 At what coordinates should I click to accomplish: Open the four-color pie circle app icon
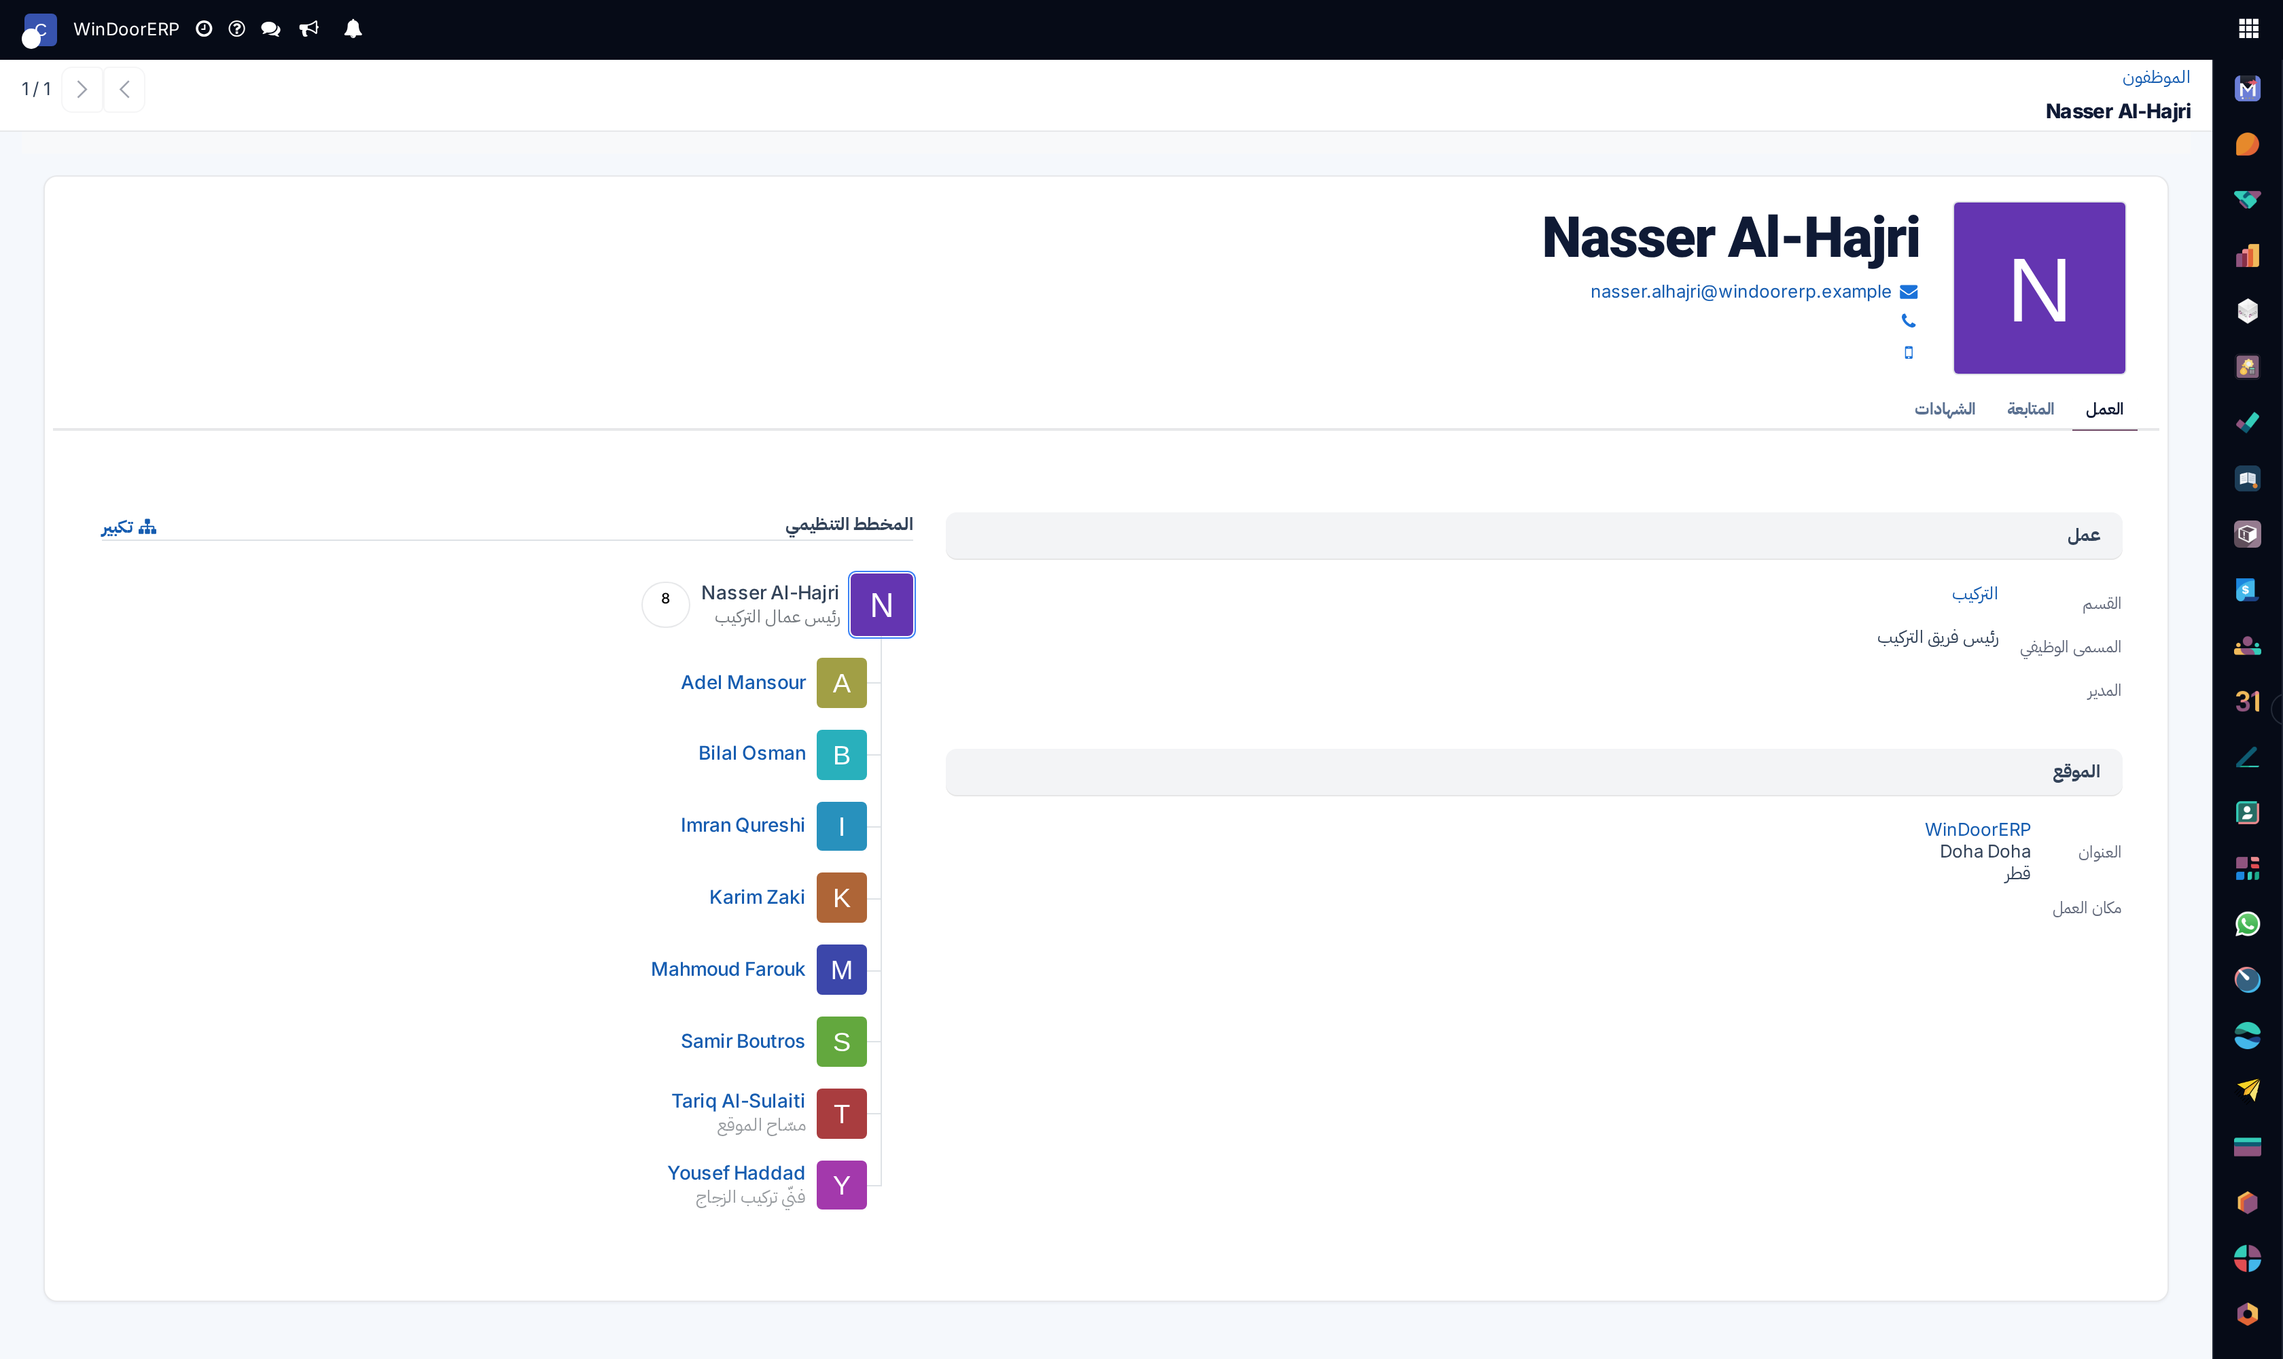[2247, 1258]
